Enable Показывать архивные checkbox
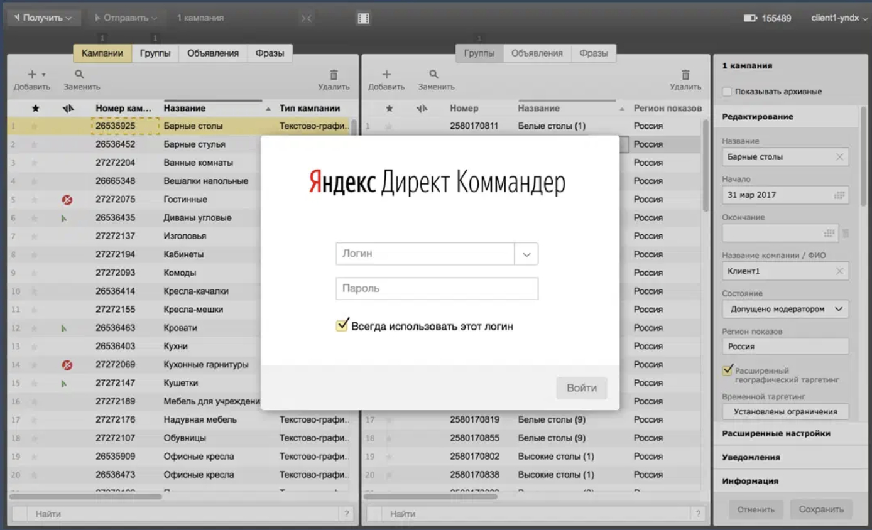The image size is (872, 530). coord(727,92)
